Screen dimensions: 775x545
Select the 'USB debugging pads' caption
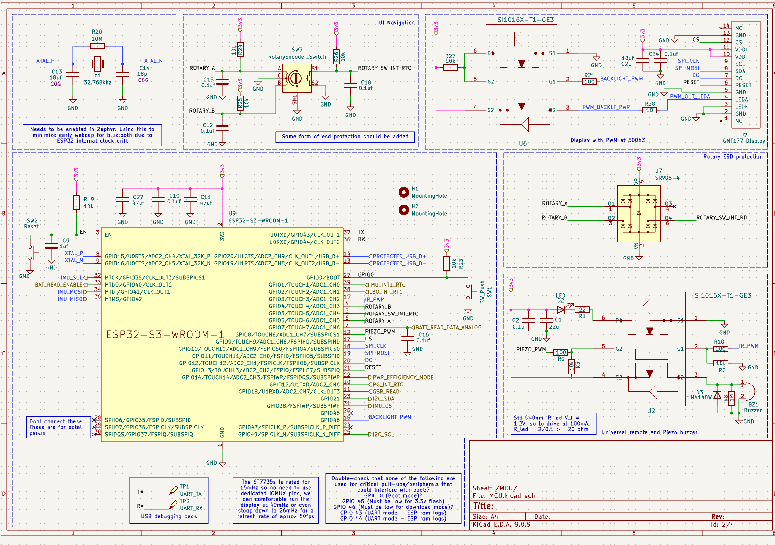(169, 516)
